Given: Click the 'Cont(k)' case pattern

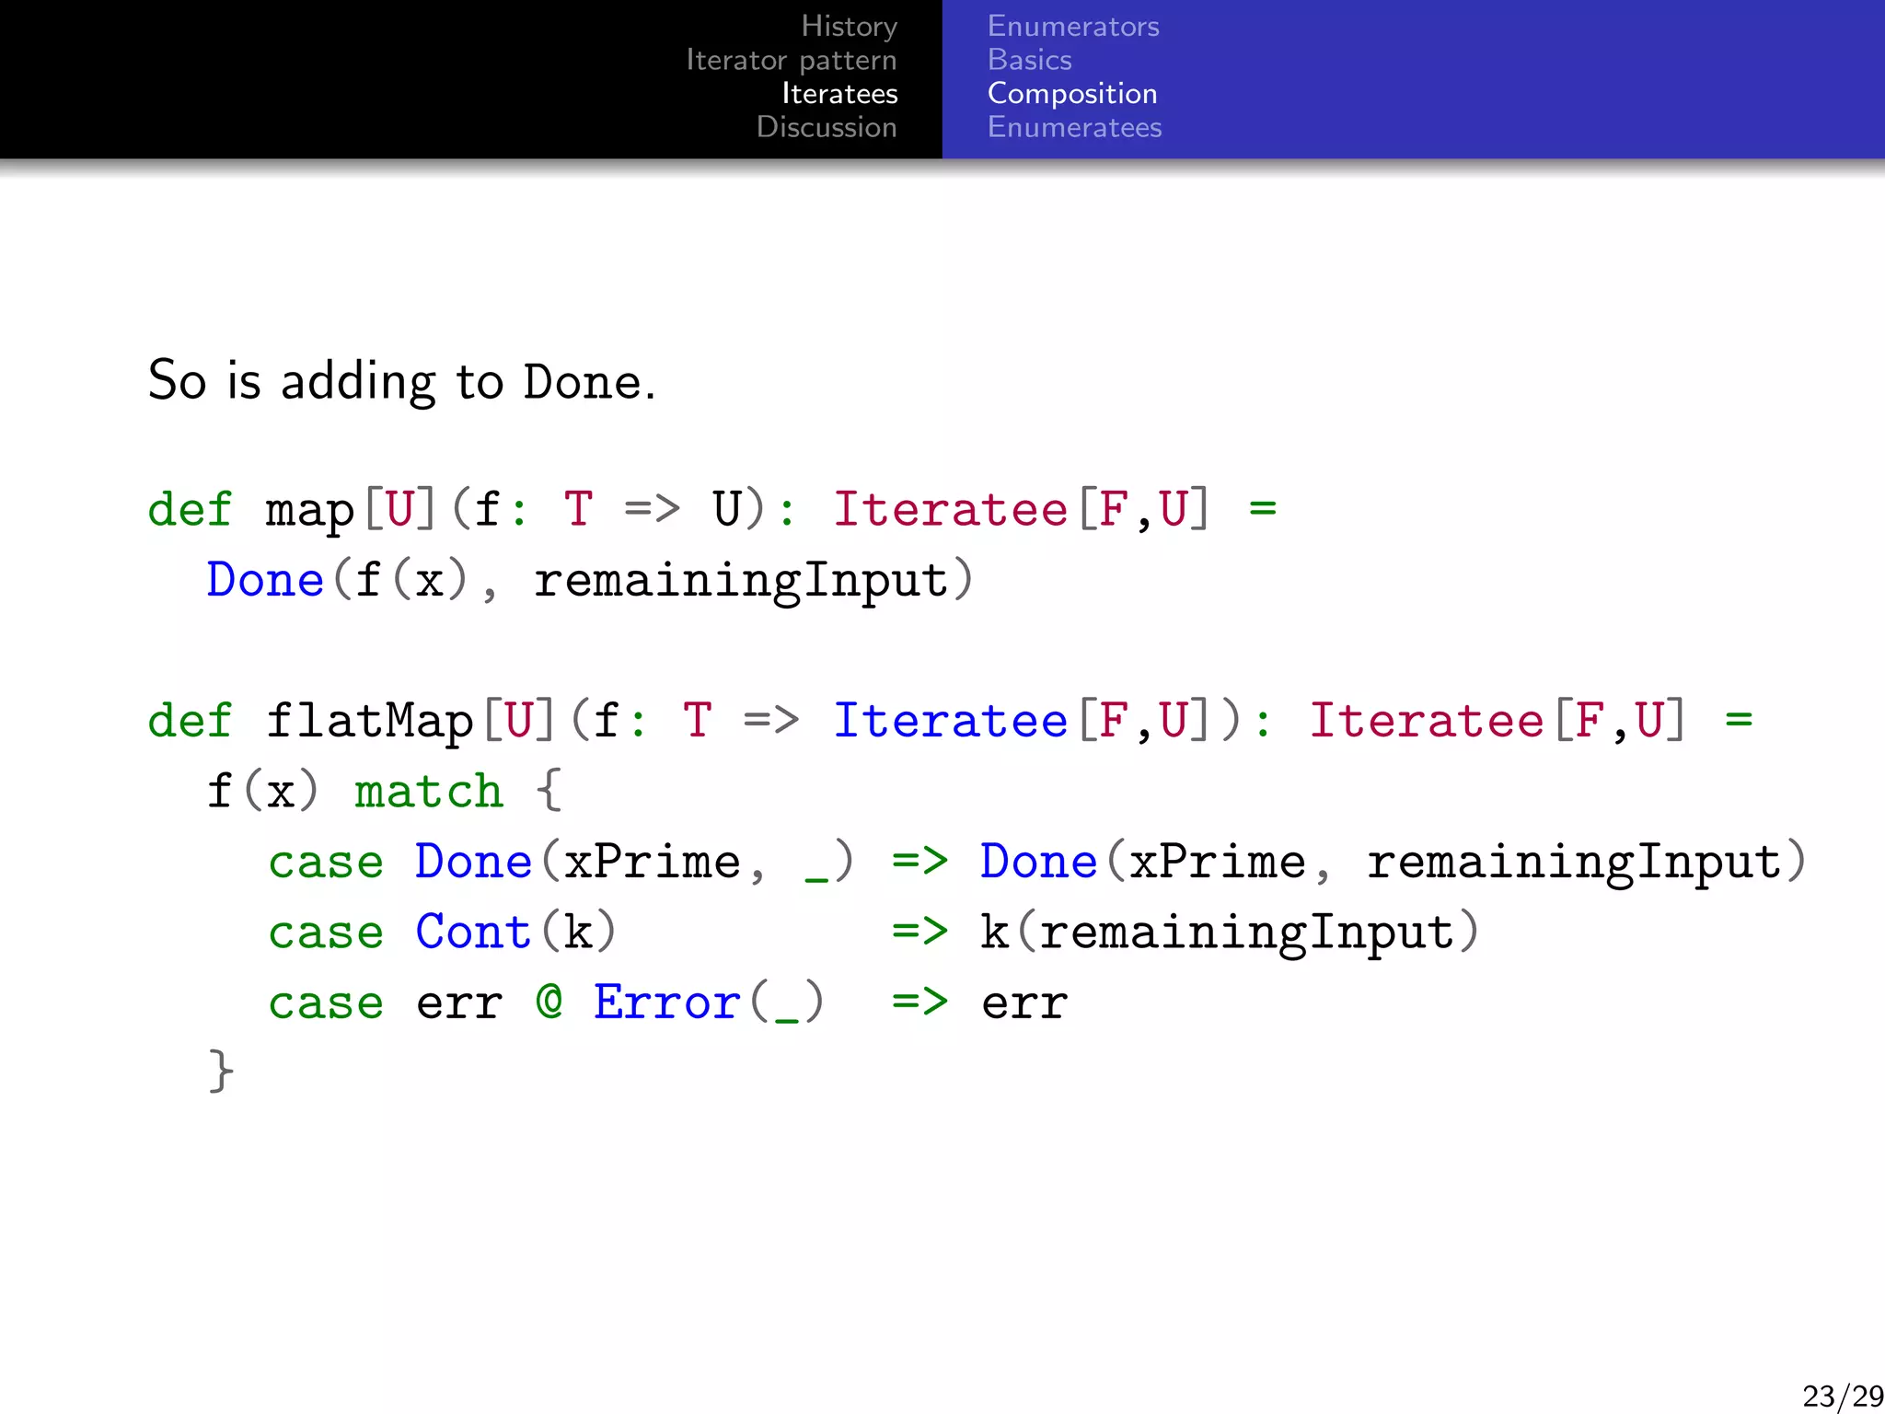Looking at the screenshot, I should 515,932.
